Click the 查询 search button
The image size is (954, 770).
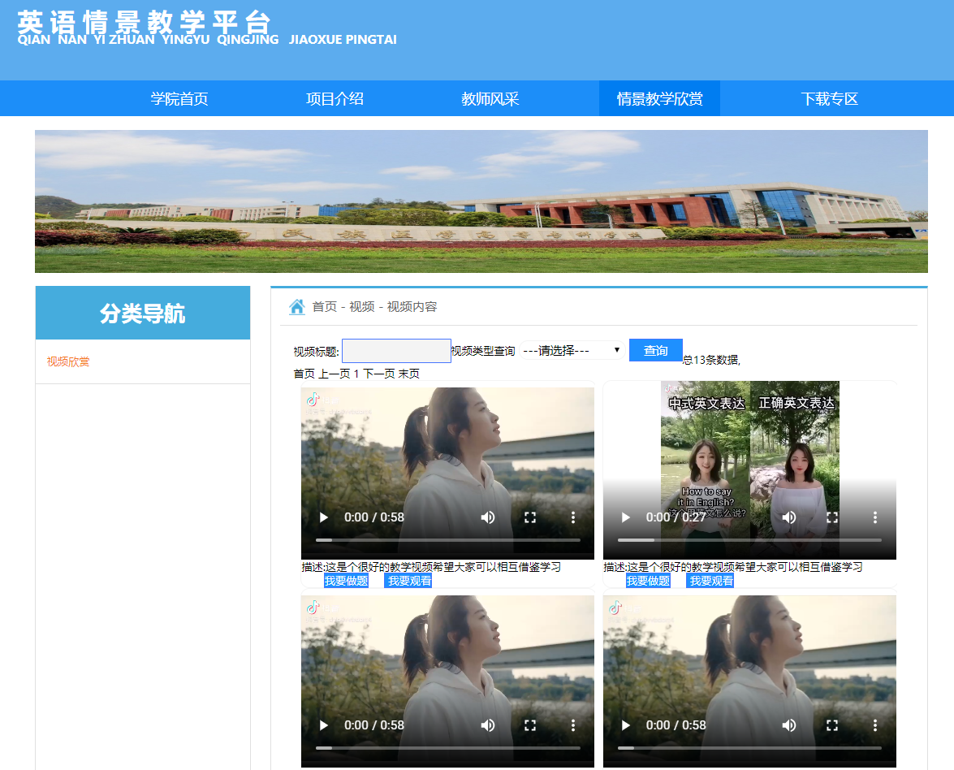656,350
